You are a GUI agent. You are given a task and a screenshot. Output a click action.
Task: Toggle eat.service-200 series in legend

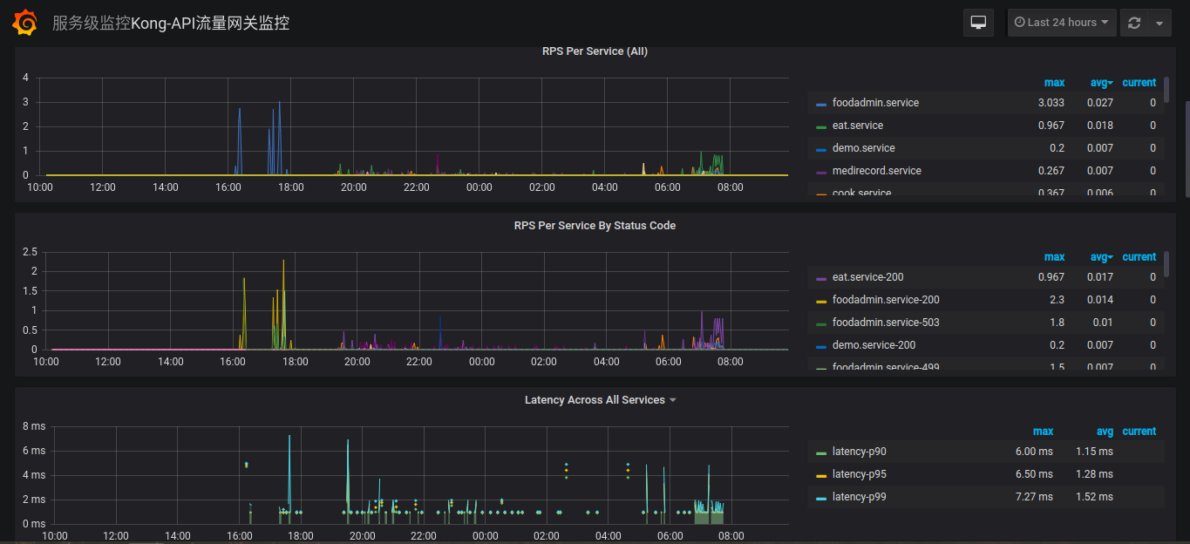tap(867, 277)
